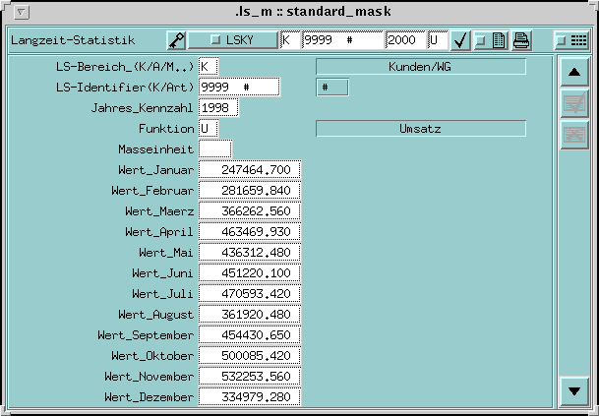Toggle the small square next to checkmark

point(480,40)
